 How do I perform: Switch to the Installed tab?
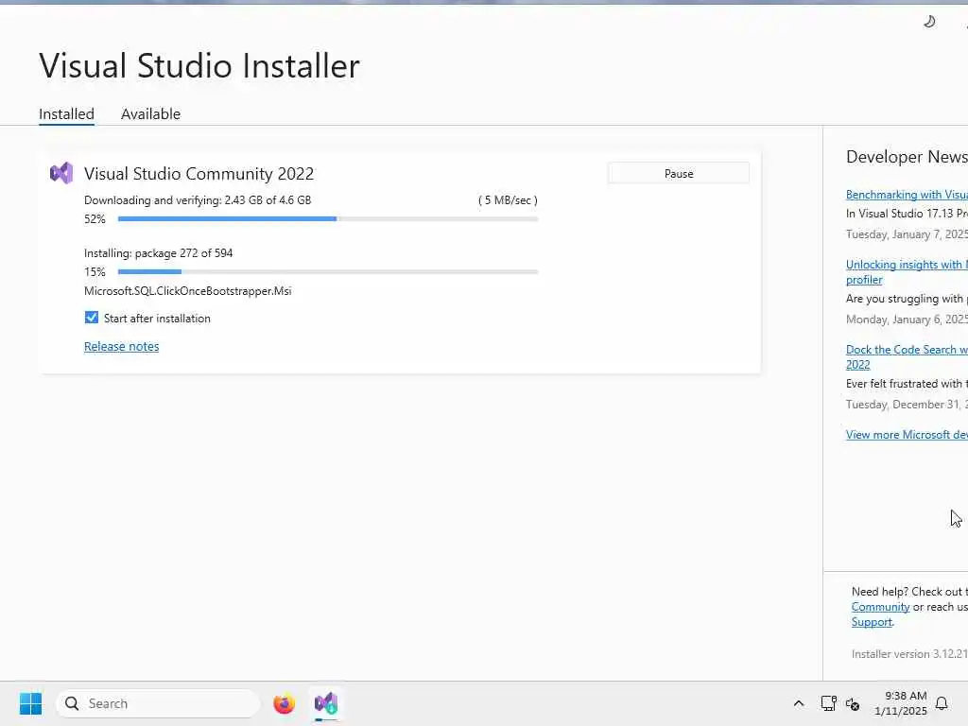[67, 114]
